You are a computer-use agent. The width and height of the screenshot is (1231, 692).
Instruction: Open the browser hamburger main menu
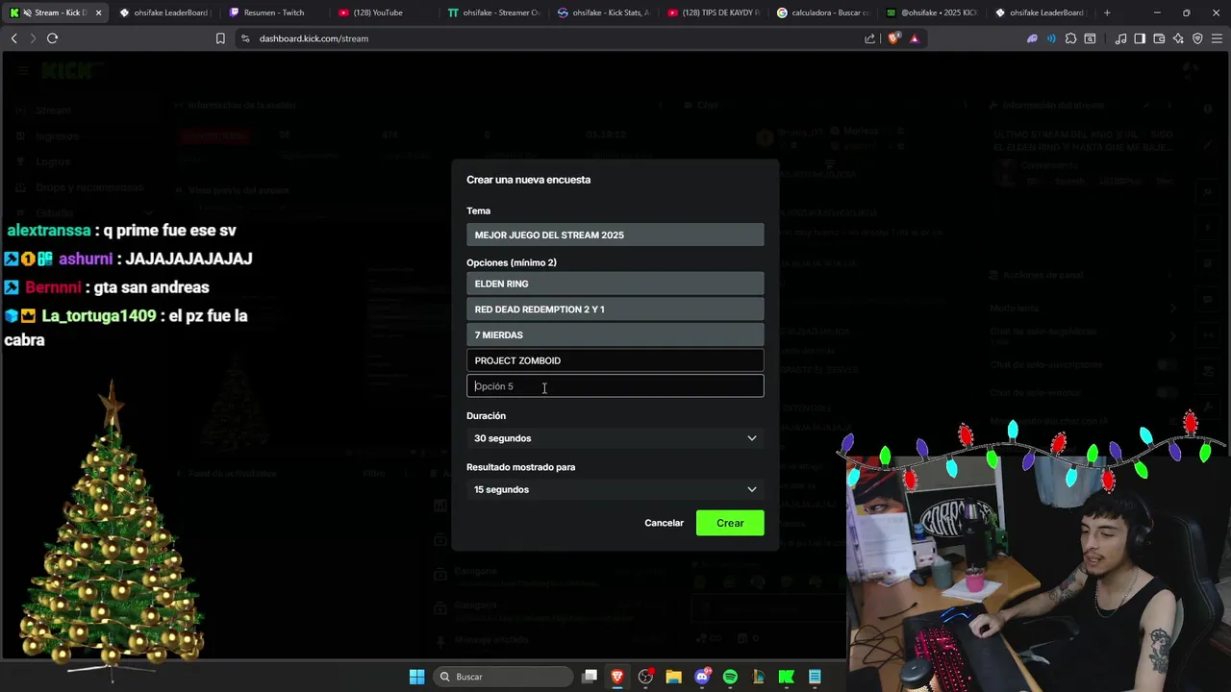(1217, 38)
